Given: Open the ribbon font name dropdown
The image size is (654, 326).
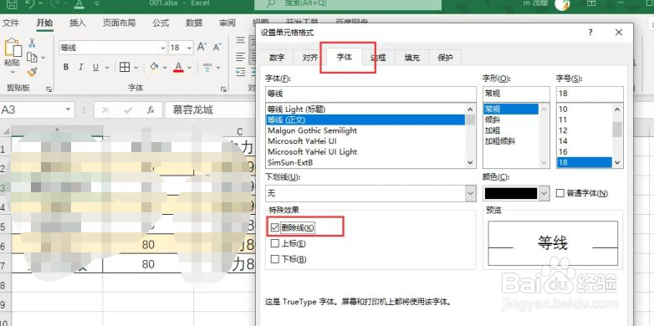Looking at the screenshot, I should pyautogui.click(x=163, y=48).
